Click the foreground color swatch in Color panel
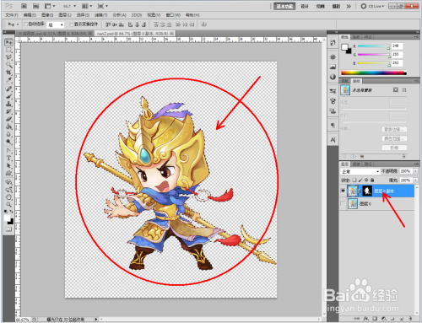This screenshot has height=323, width=422. (x=344, y=47)
